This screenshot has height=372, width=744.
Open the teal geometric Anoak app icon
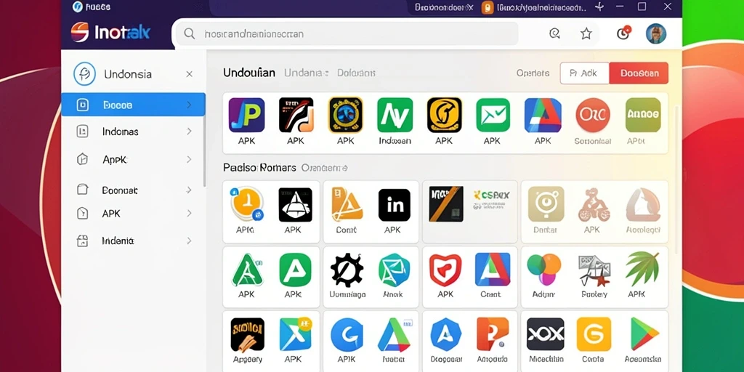coord(395,270)
